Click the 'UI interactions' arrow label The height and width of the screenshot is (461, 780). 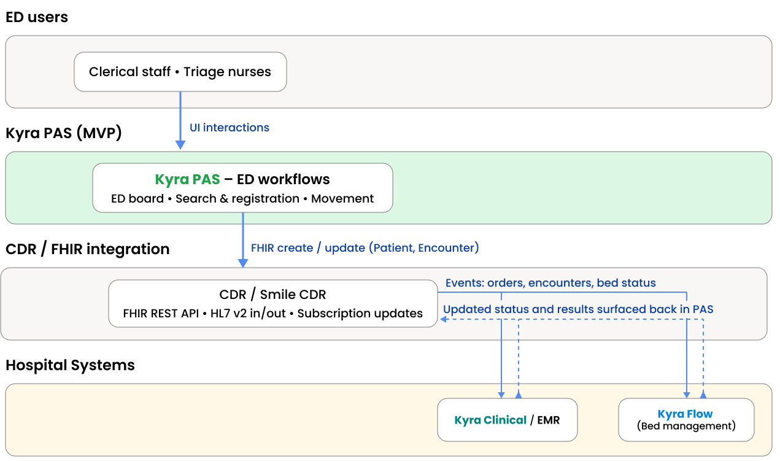[230, 128]
